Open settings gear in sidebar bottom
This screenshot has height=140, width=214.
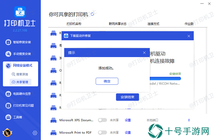click(35, 133)
